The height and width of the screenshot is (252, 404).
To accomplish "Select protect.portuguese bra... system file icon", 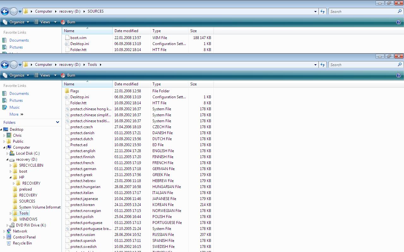I will (67, 229).
